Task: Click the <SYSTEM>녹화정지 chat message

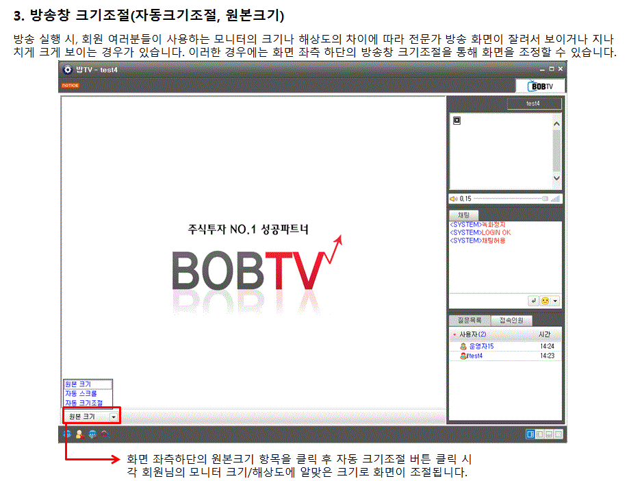Action: [x=477, y=225]
